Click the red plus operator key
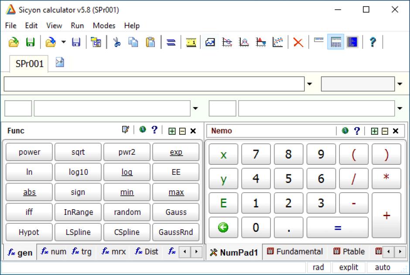Viewport: 410px width, 275px height. point(386,215)
